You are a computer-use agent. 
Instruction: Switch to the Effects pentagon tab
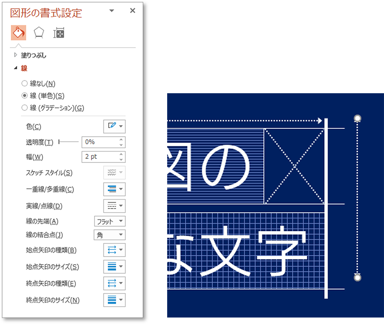39,33
